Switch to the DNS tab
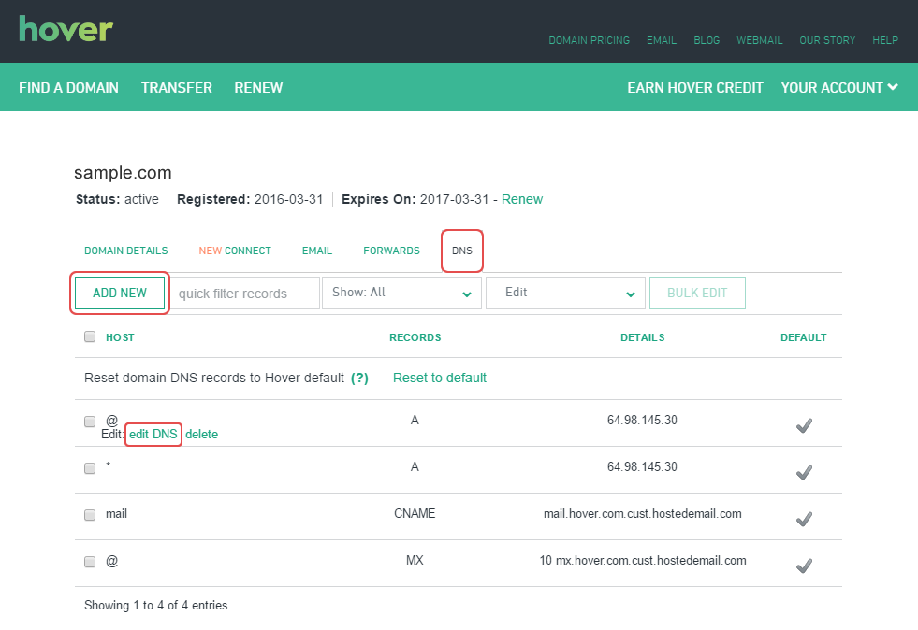 (462, 251)
